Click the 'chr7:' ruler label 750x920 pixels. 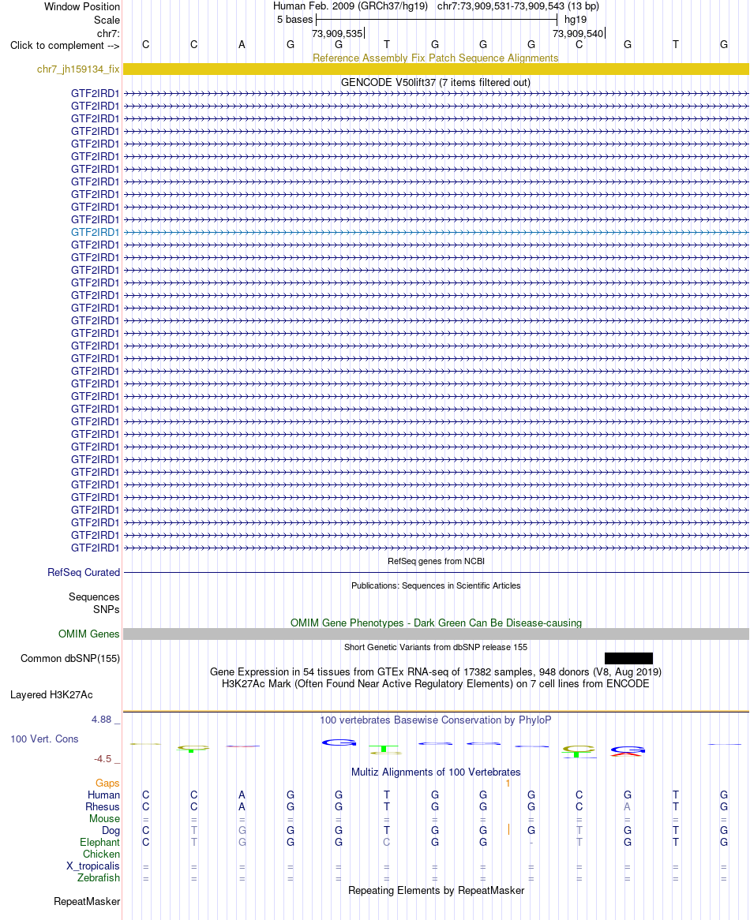[x=108, y=33]
